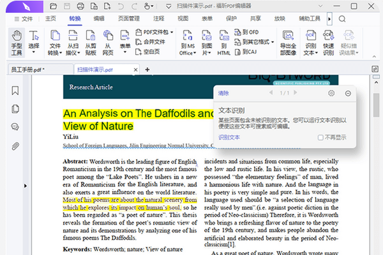Switch to the 注释 ribbon tab

pos(159,19)
